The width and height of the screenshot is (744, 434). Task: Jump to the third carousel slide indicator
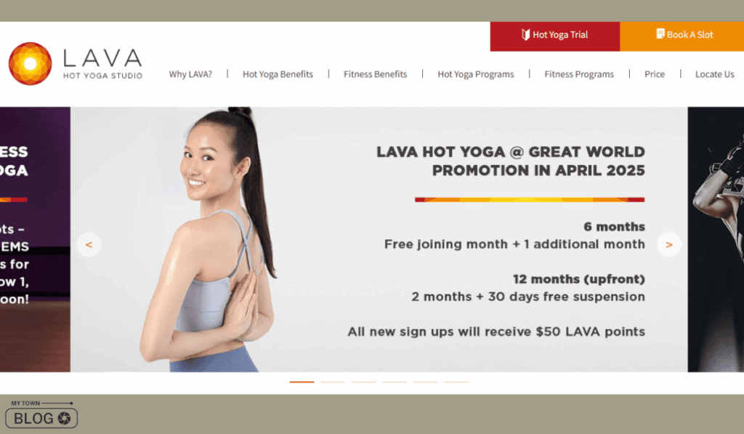click(363, 382)
